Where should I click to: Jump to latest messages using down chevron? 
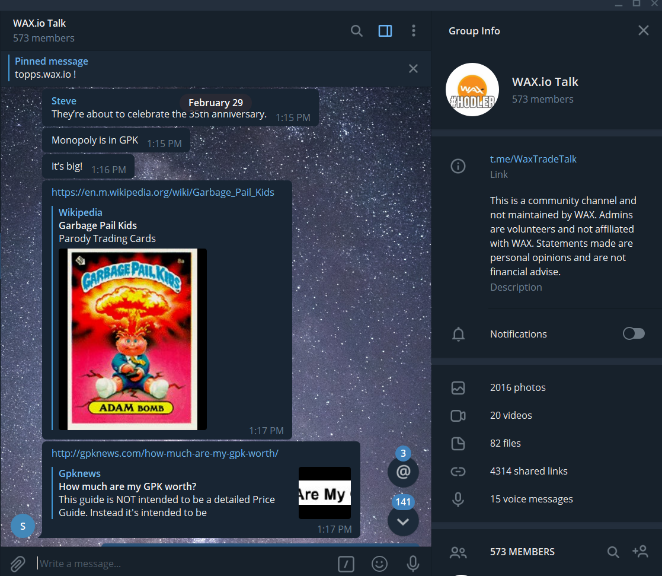pyautogui.click(x=403, y=521)
